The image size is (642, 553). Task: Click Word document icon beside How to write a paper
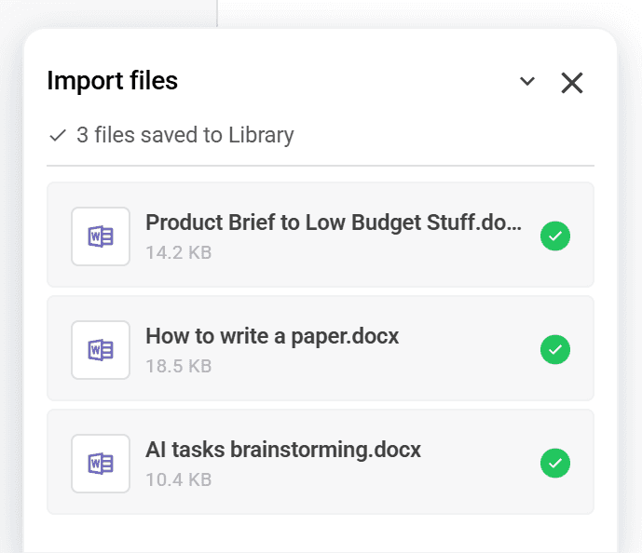point(101,350)
